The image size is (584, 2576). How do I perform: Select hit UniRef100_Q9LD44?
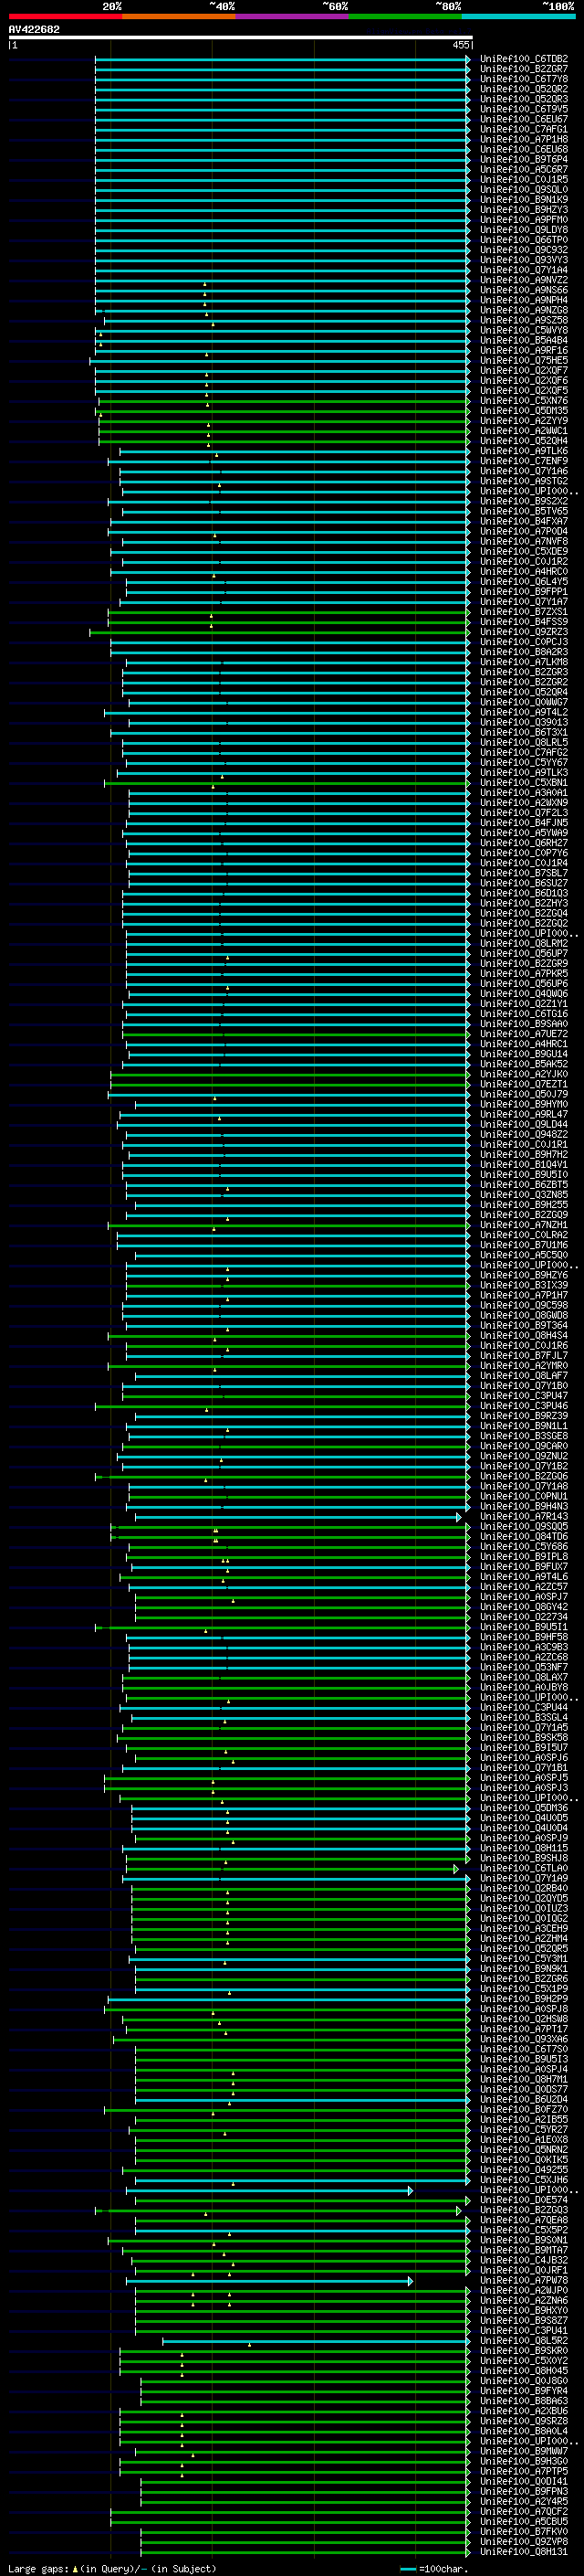coord(524,1124)
